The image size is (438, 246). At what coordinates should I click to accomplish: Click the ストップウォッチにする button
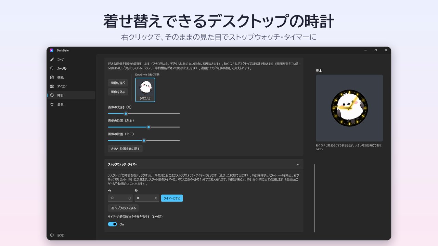click(x=123, y=208)
